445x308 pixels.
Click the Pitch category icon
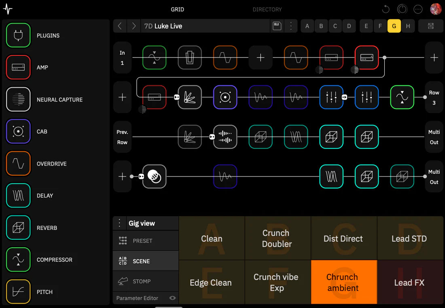pos(18,291)
